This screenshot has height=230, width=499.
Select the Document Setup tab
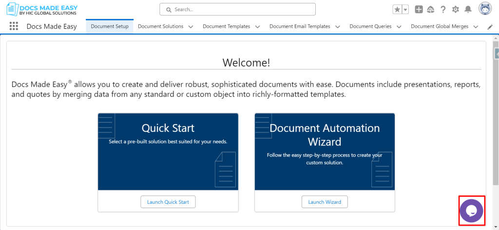[x=110, y=26]
